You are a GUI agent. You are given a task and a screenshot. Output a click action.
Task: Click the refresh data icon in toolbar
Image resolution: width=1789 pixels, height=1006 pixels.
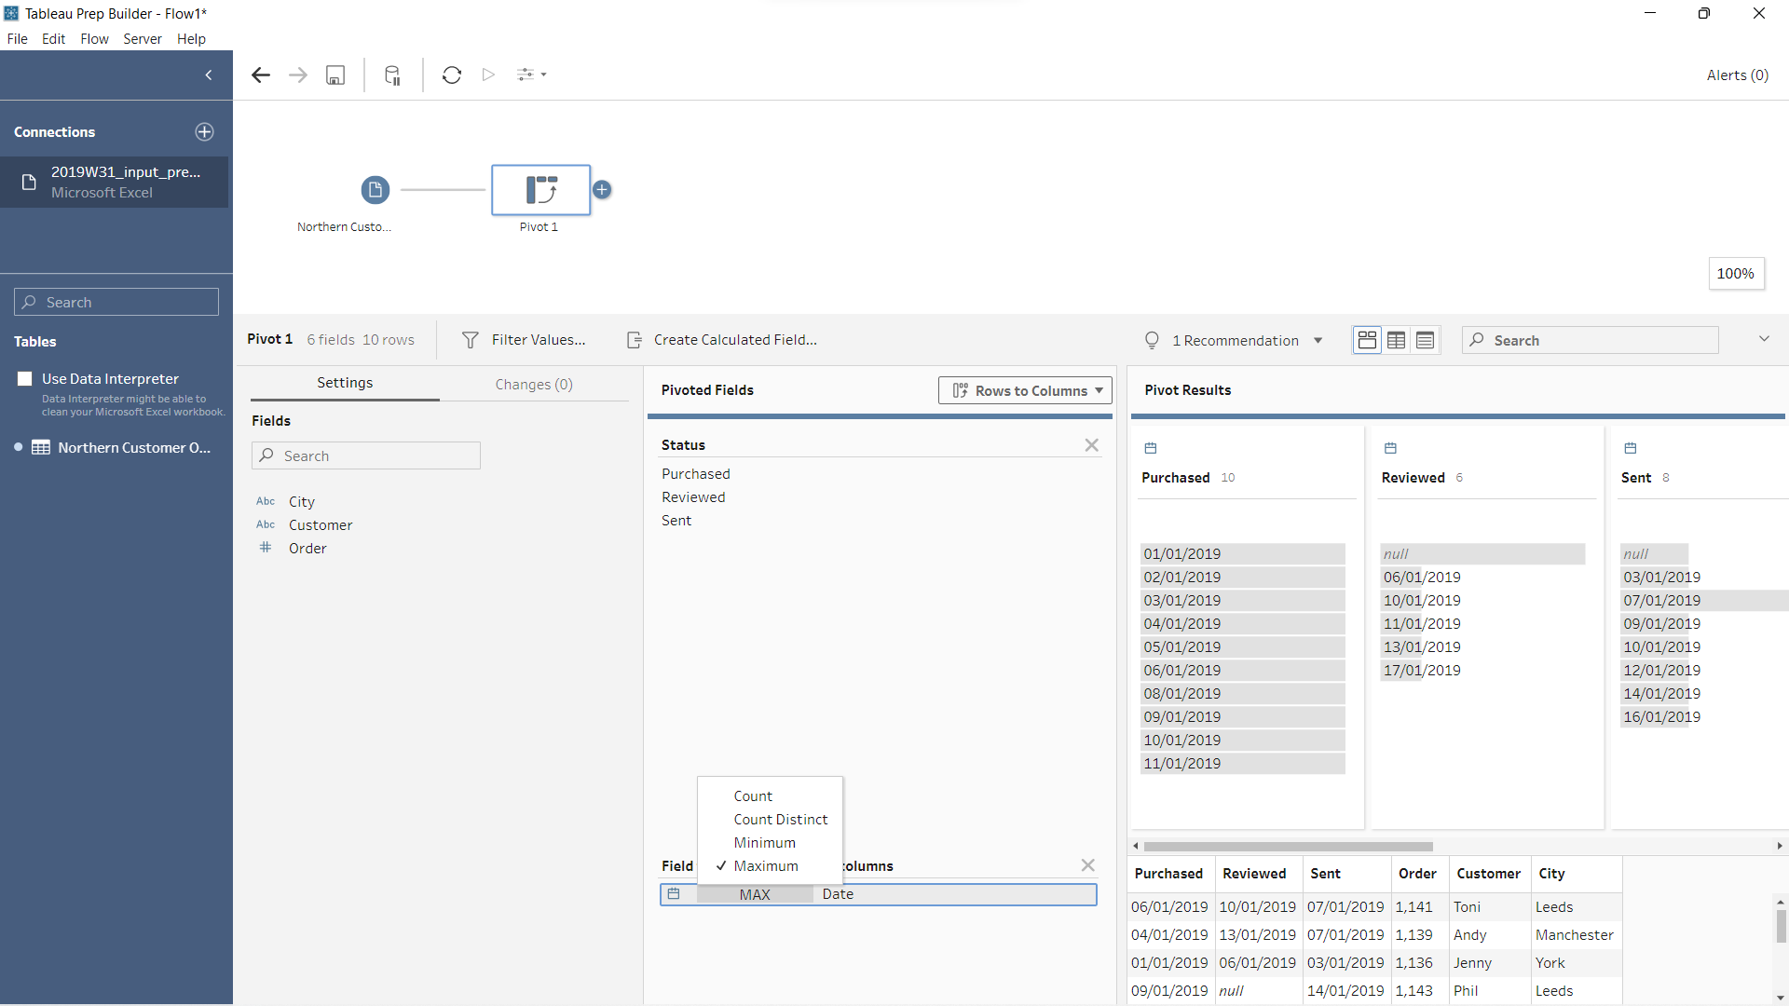coord(452,75)
